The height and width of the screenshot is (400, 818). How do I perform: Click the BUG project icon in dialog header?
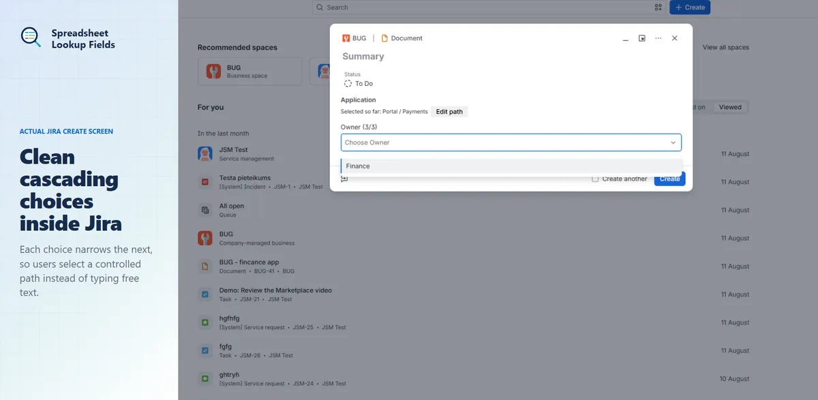point(346,38)
